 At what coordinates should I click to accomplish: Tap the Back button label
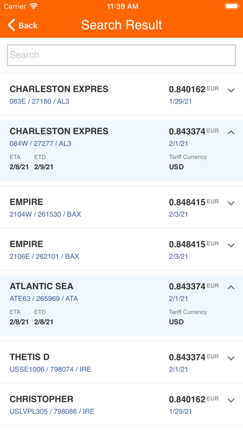pos(28,25)
